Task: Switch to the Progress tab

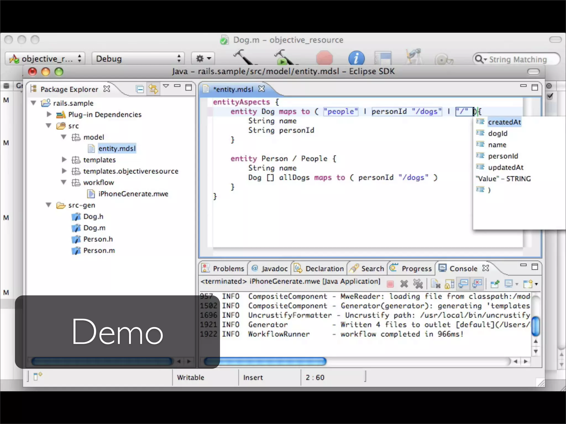Action: pos(411,268)
